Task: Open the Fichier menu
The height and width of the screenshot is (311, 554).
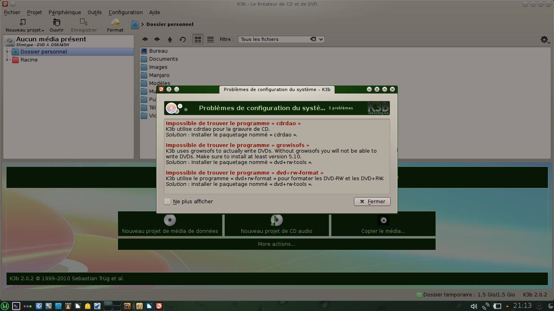Action: [12, 12]
